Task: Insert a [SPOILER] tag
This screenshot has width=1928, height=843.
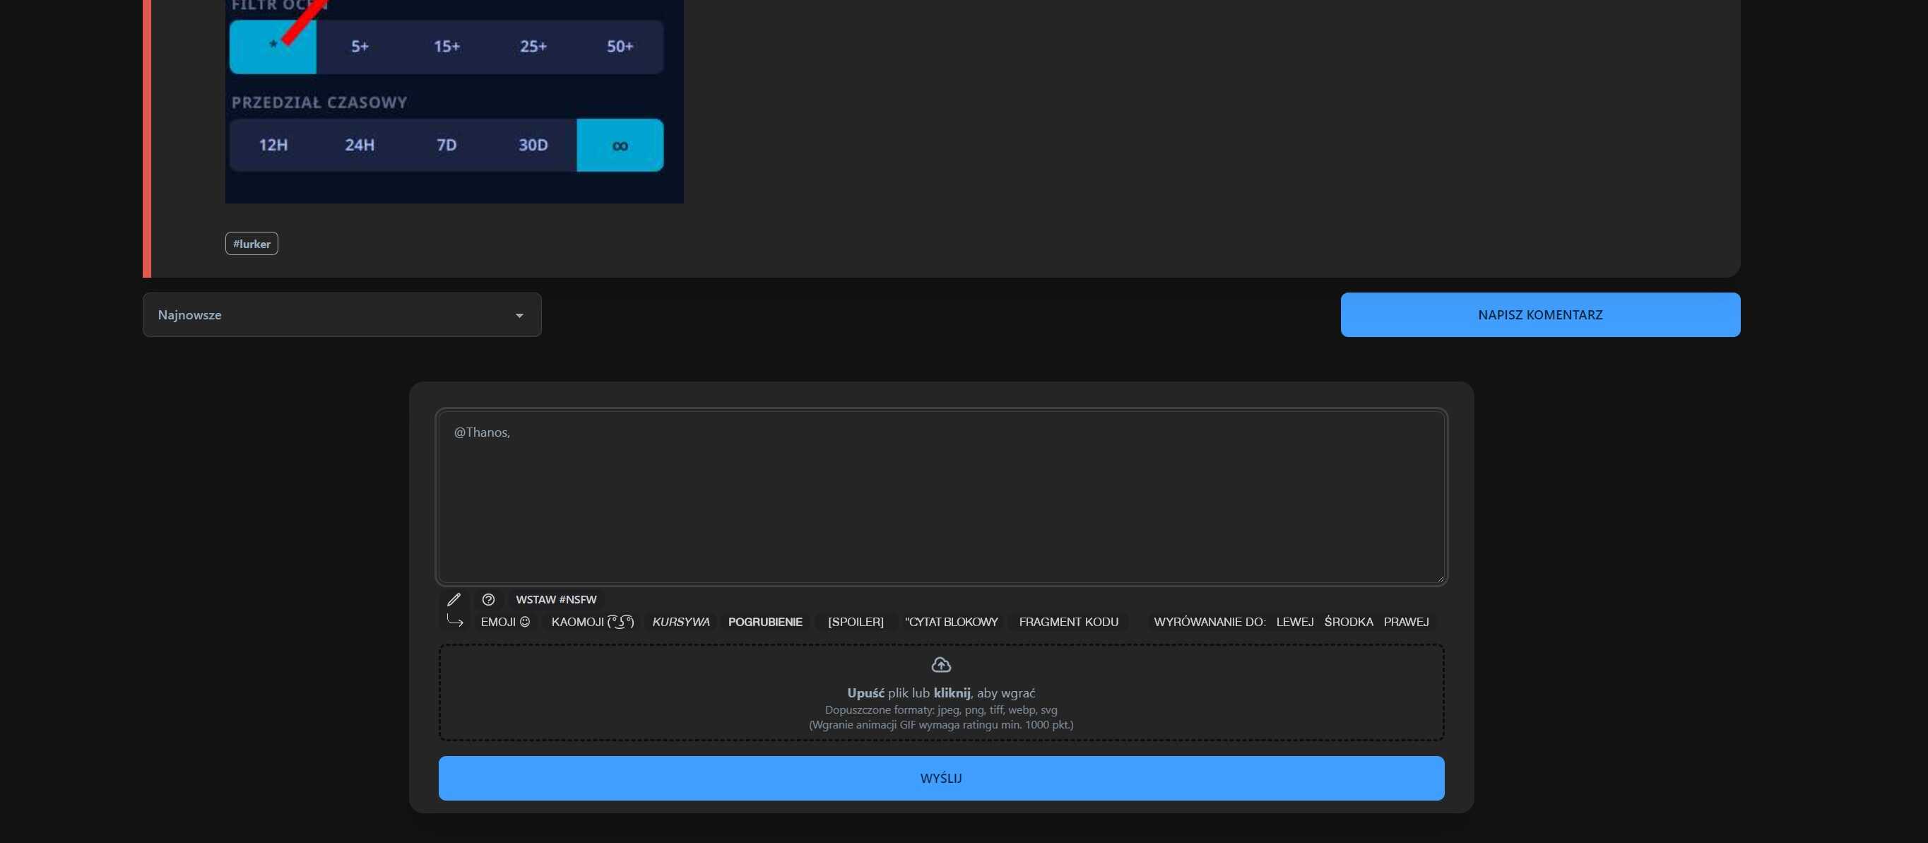Action: (856, 622)
